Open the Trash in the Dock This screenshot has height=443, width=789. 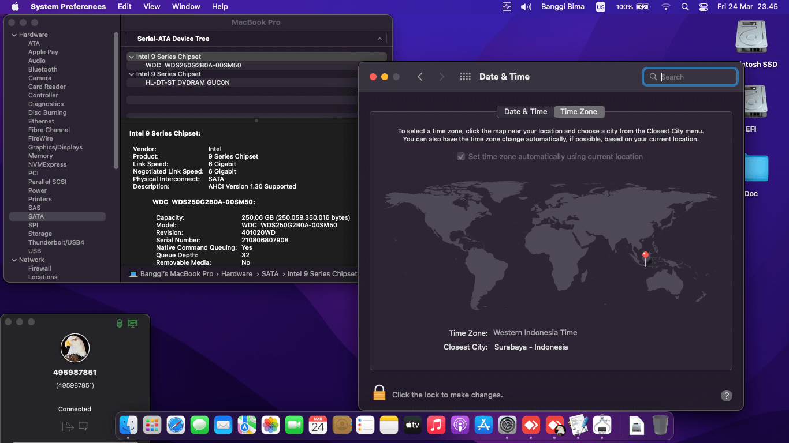[x=660, y=426]
